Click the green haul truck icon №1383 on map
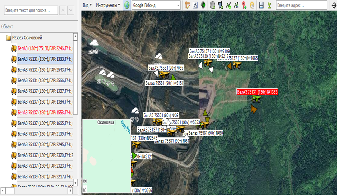337x196 pixels. pyautogui.click(x=256, y=99)
